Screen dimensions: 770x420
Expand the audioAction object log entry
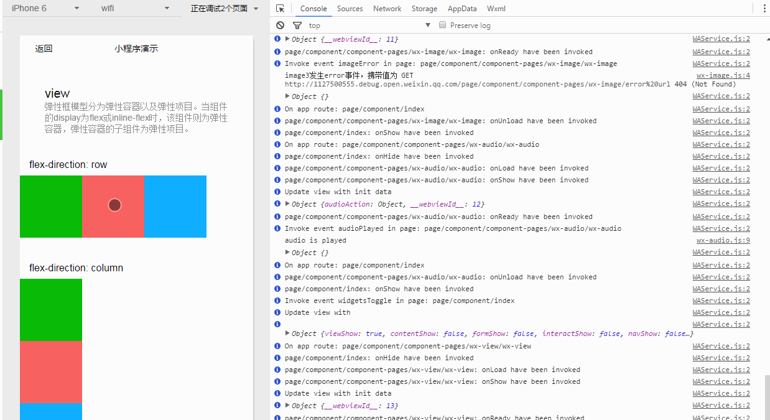pyautogui.click(x=288, y=204)
